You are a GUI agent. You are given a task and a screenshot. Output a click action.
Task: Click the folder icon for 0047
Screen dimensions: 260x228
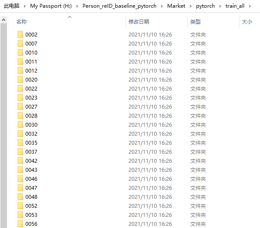click(20, 188)
